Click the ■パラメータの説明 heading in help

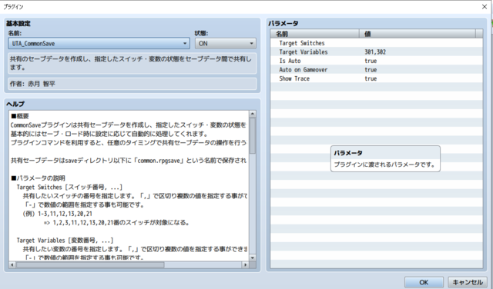click(x=38, y=178)
